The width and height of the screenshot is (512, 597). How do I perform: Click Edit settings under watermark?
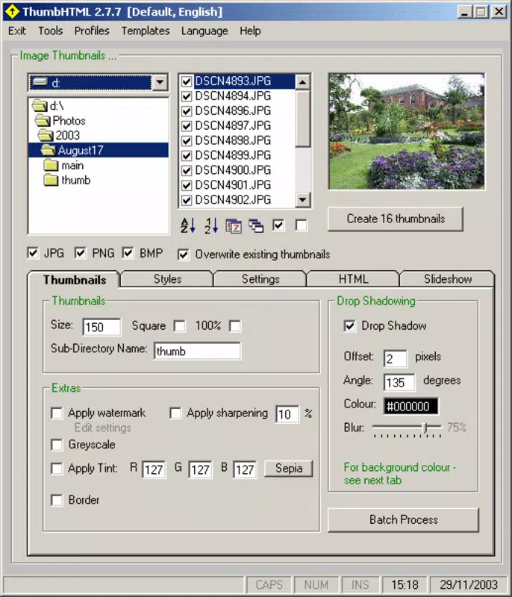click(x=103, y=428)
